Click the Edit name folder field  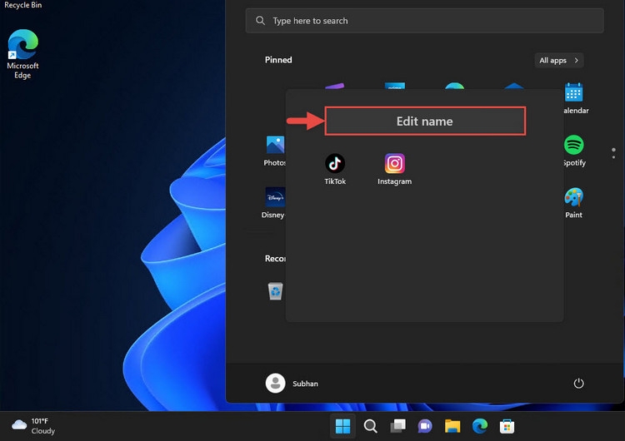(x=425, y=121)
